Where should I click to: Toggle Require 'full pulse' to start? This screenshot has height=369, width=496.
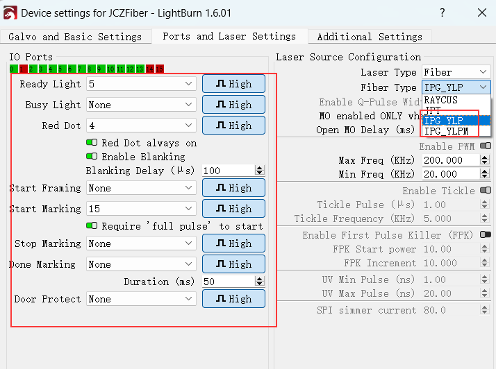92,225
